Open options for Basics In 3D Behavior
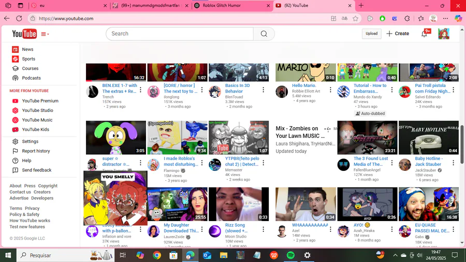 [x=264, y=90]
